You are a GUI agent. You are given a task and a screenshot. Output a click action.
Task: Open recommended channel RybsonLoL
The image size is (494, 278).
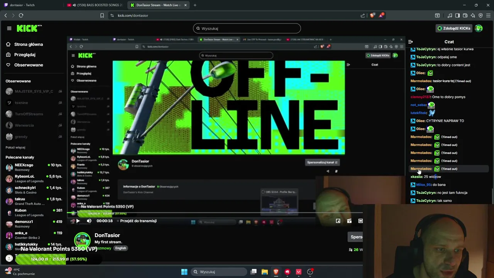tap(34, 178)
